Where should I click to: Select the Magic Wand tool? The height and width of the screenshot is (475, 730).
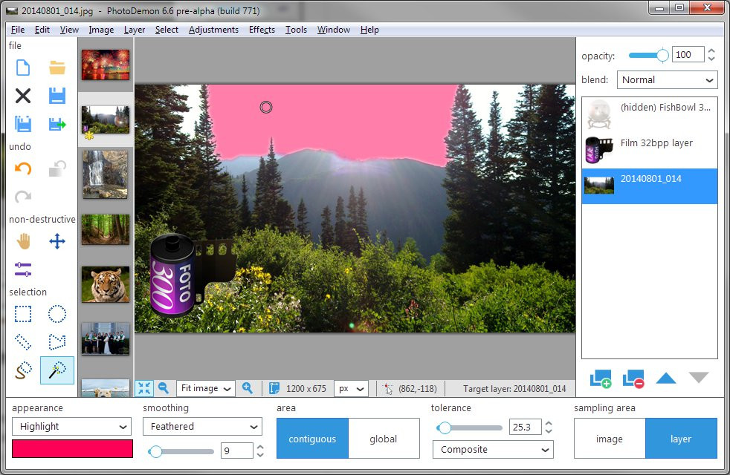tap(57, 370)
